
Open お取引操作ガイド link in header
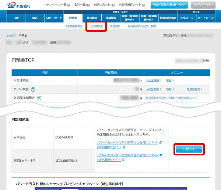132,5
